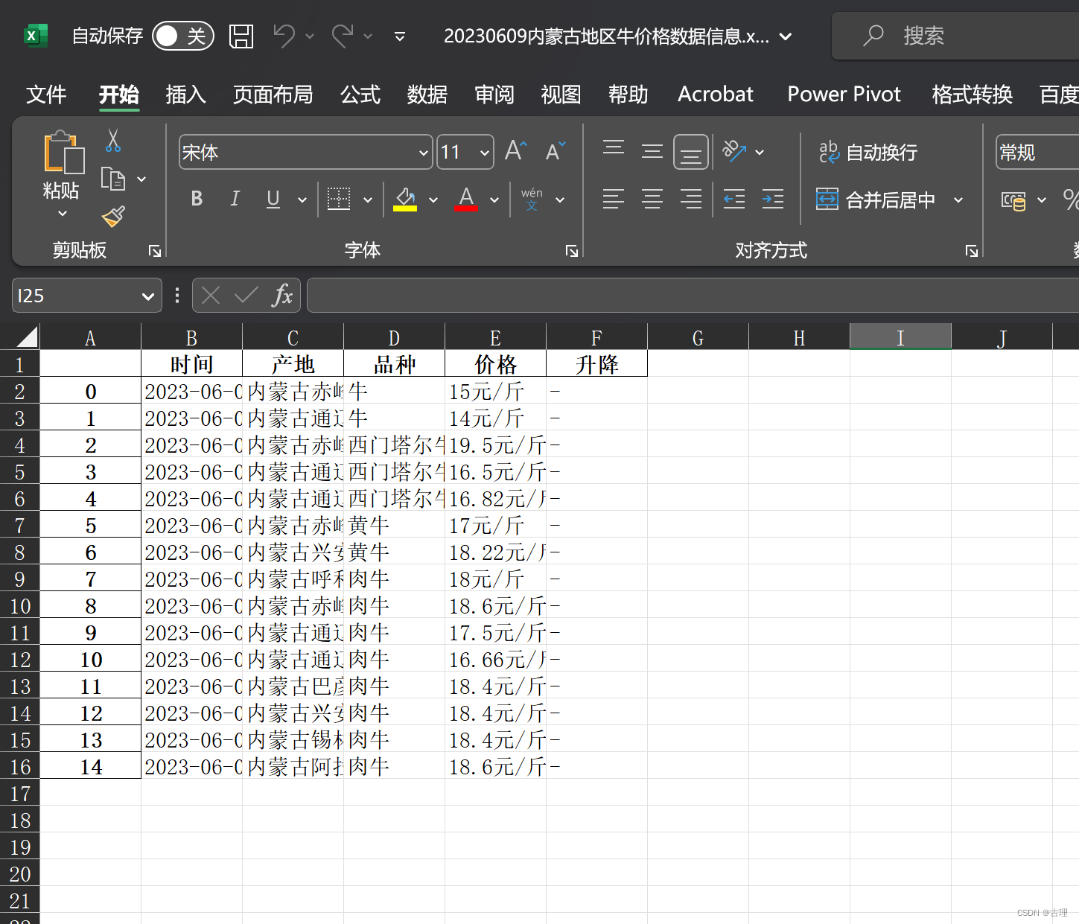This screenshot has width=1079, height=924.
Task: Click the Format Painter brush
Action: (x=113, y=217)
